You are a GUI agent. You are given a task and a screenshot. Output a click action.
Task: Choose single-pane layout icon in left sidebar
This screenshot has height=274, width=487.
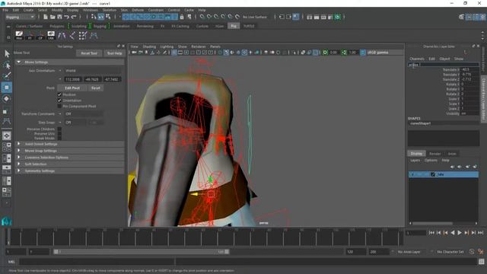click(7, 135)
